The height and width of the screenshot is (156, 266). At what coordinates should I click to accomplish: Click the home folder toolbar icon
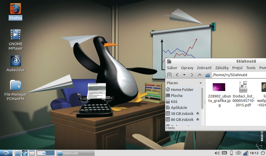[208, 75]
